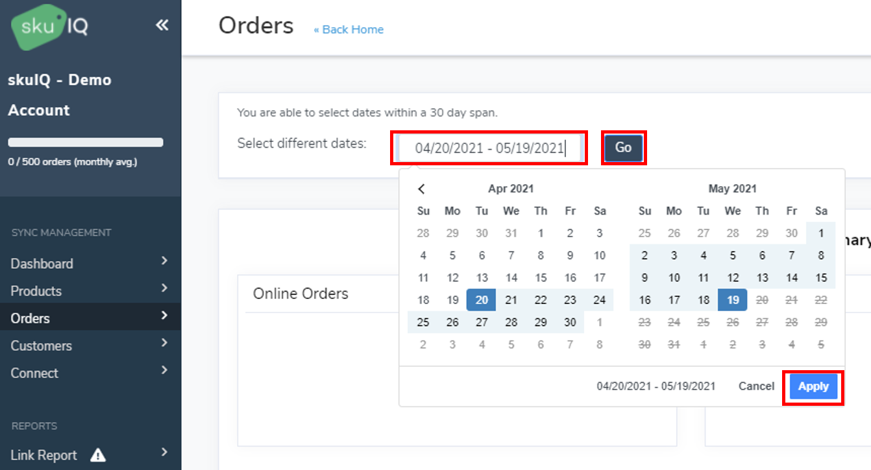Click the date range input field
The image size is (871, 470).
tap(489, 148)
